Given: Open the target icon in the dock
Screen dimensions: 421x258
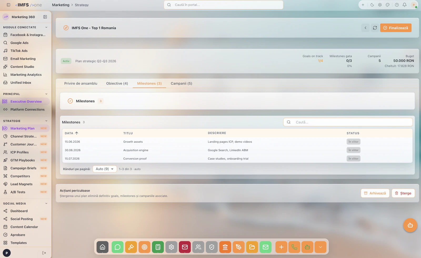Looking at the screenshot, I should tap(144, 247).
